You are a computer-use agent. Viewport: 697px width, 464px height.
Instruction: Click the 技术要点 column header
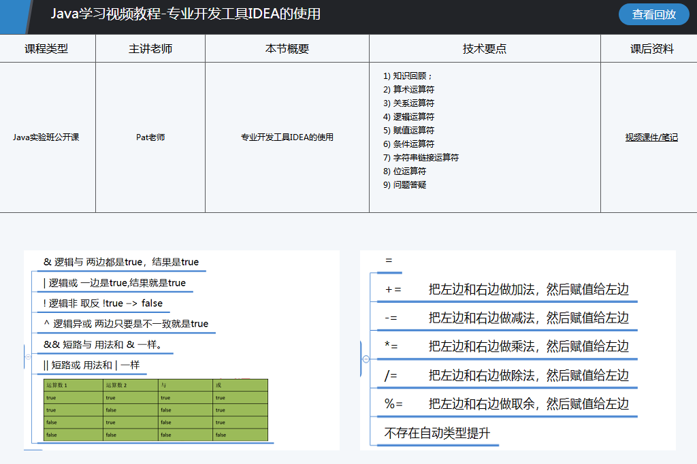coord(485,49)
